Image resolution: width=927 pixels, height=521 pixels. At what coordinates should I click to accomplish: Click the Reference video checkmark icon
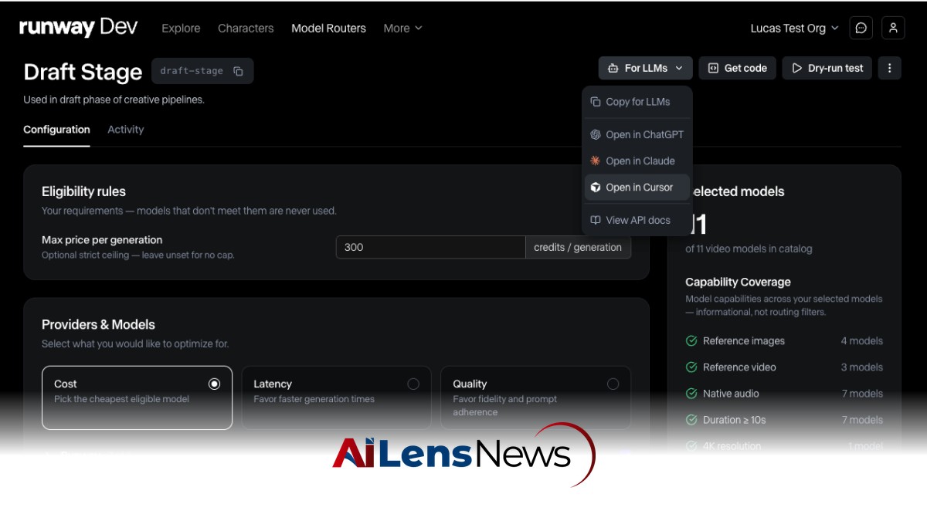(x=691, y=367)
